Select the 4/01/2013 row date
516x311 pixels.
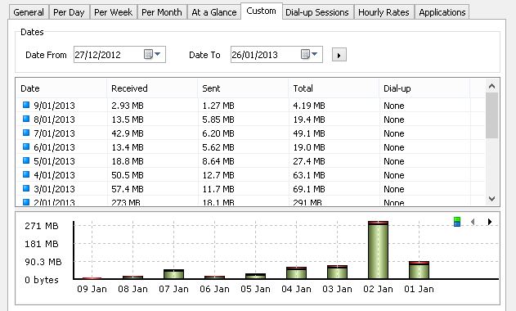coord(54,175)
